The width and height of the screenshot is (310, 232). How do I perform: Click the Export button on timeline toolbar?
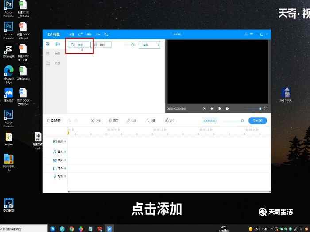tap(257, 120)
